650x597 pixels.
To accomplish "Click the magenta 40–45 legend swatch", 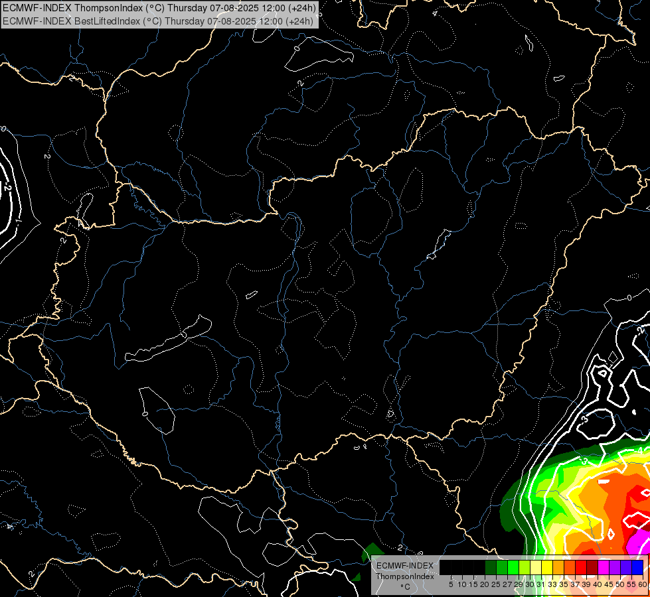I will [x=604, y=567].
